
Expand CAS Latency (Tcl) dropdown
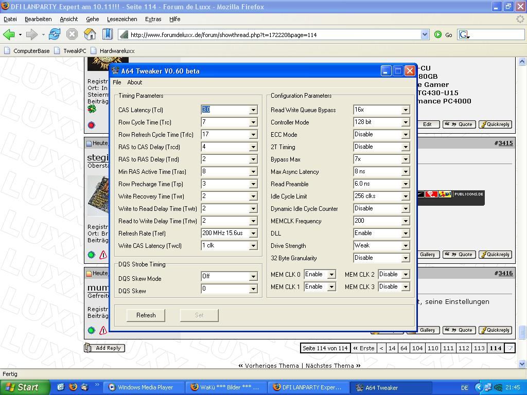click(253, 110)
